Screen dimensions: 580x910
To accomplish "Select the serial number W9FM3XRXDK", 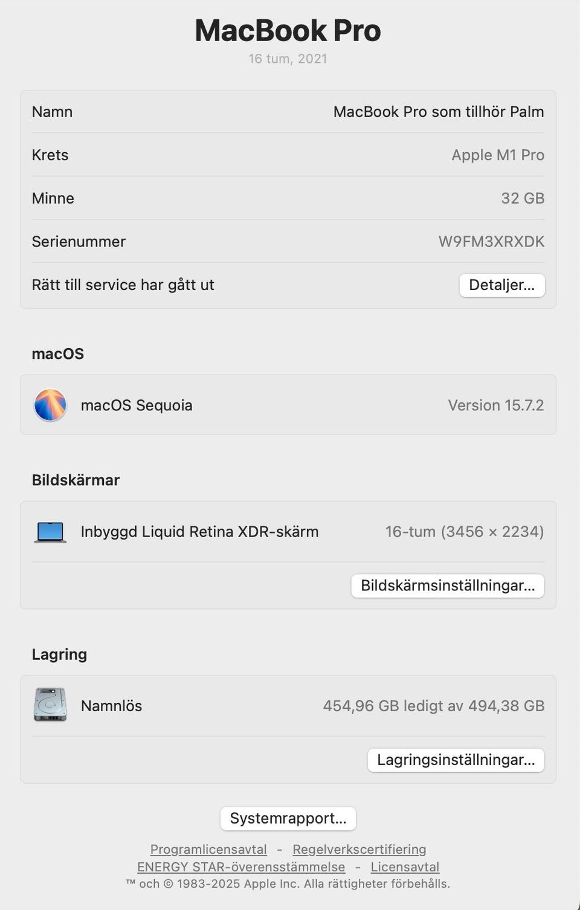I will 491,242.
